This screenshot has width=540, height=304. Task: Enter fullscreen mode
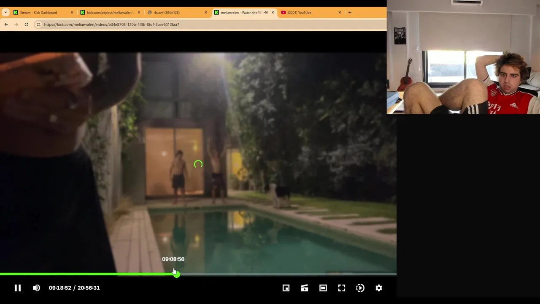tap(342, 288)
